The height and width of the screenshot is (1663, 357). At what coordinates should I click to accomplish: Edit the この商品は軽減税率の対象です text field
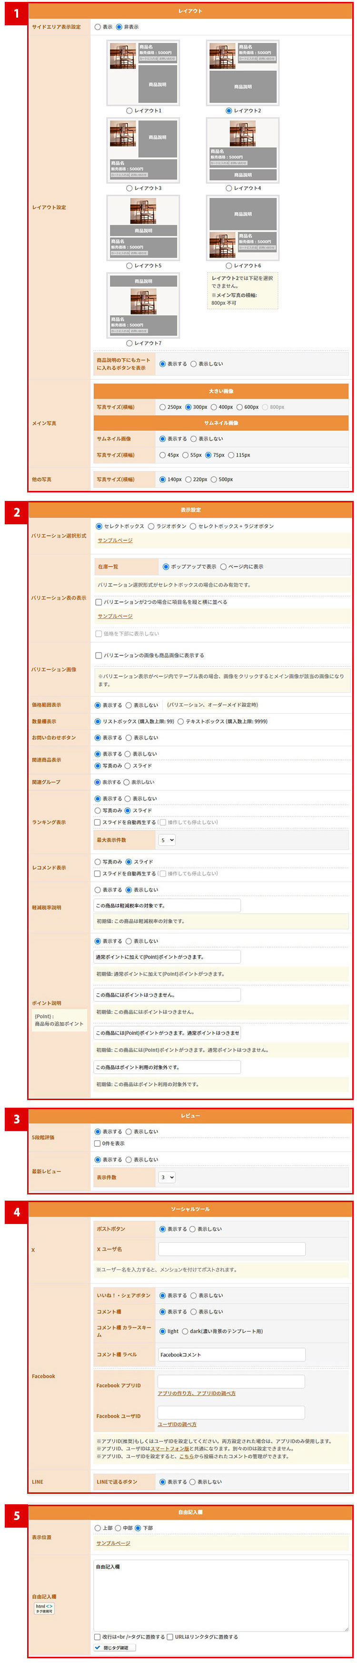[167, 906]
